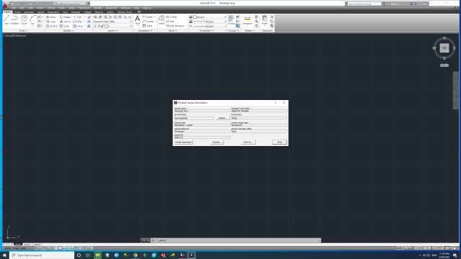Expand the Annotation panel
This screenshot has width=461, height=259.
pyautogui.click(x=145, y=30)
